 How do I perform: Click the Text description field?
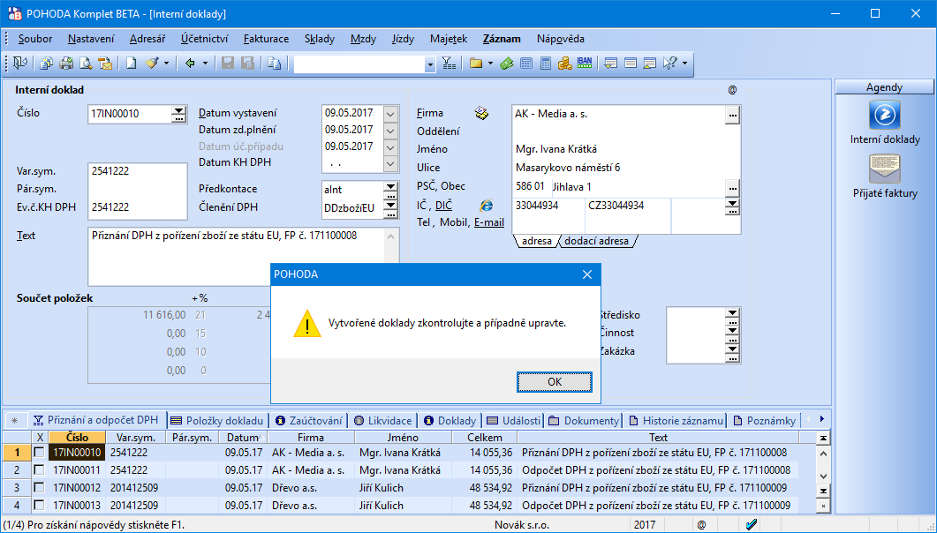pyautogui.click(x=238, y=257)
